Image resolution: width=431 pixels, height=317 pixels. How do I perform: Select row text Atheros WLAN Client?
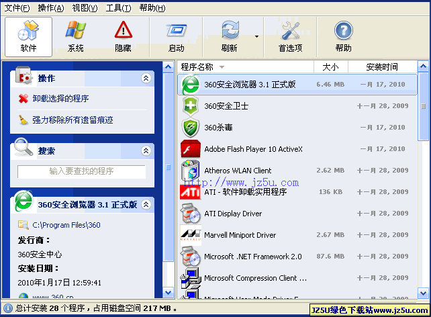pyautogui.click(x=238, y=171)
